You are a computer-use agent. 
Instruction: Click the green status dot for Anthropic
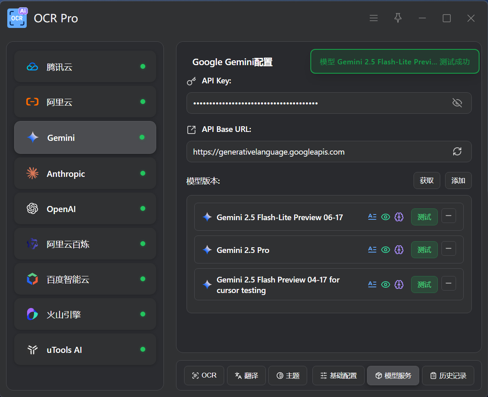coord(143,173)
